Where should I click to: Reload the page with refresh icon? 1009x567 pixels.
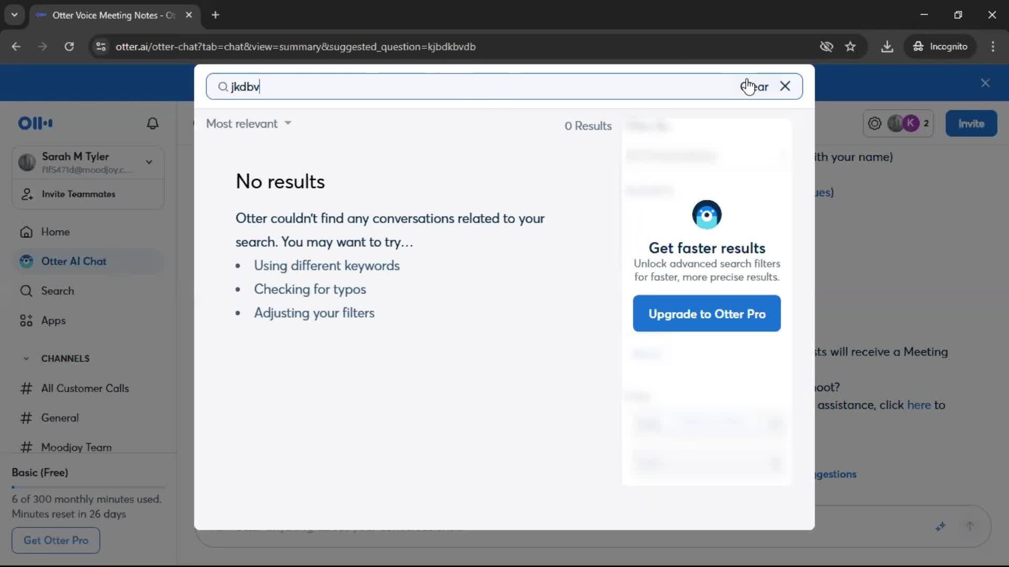[x=69, y=47]
